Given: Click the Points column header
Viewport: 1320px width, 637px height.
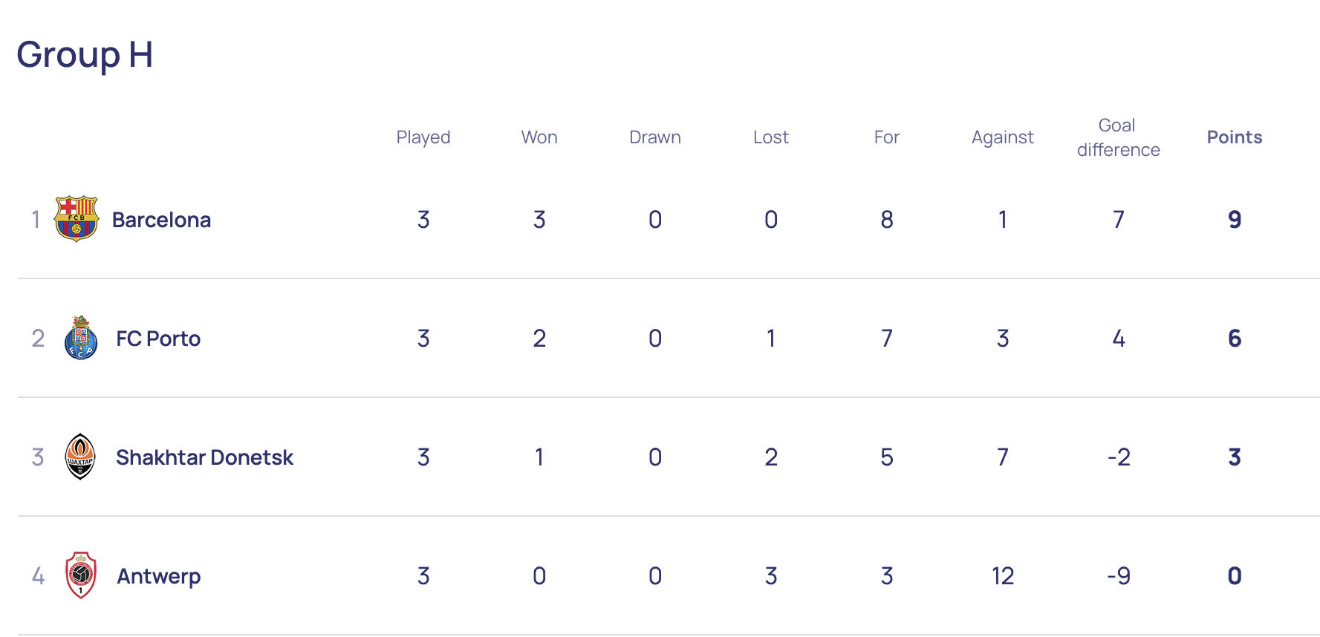Looking at the screenshot, I should (1234, 137).
